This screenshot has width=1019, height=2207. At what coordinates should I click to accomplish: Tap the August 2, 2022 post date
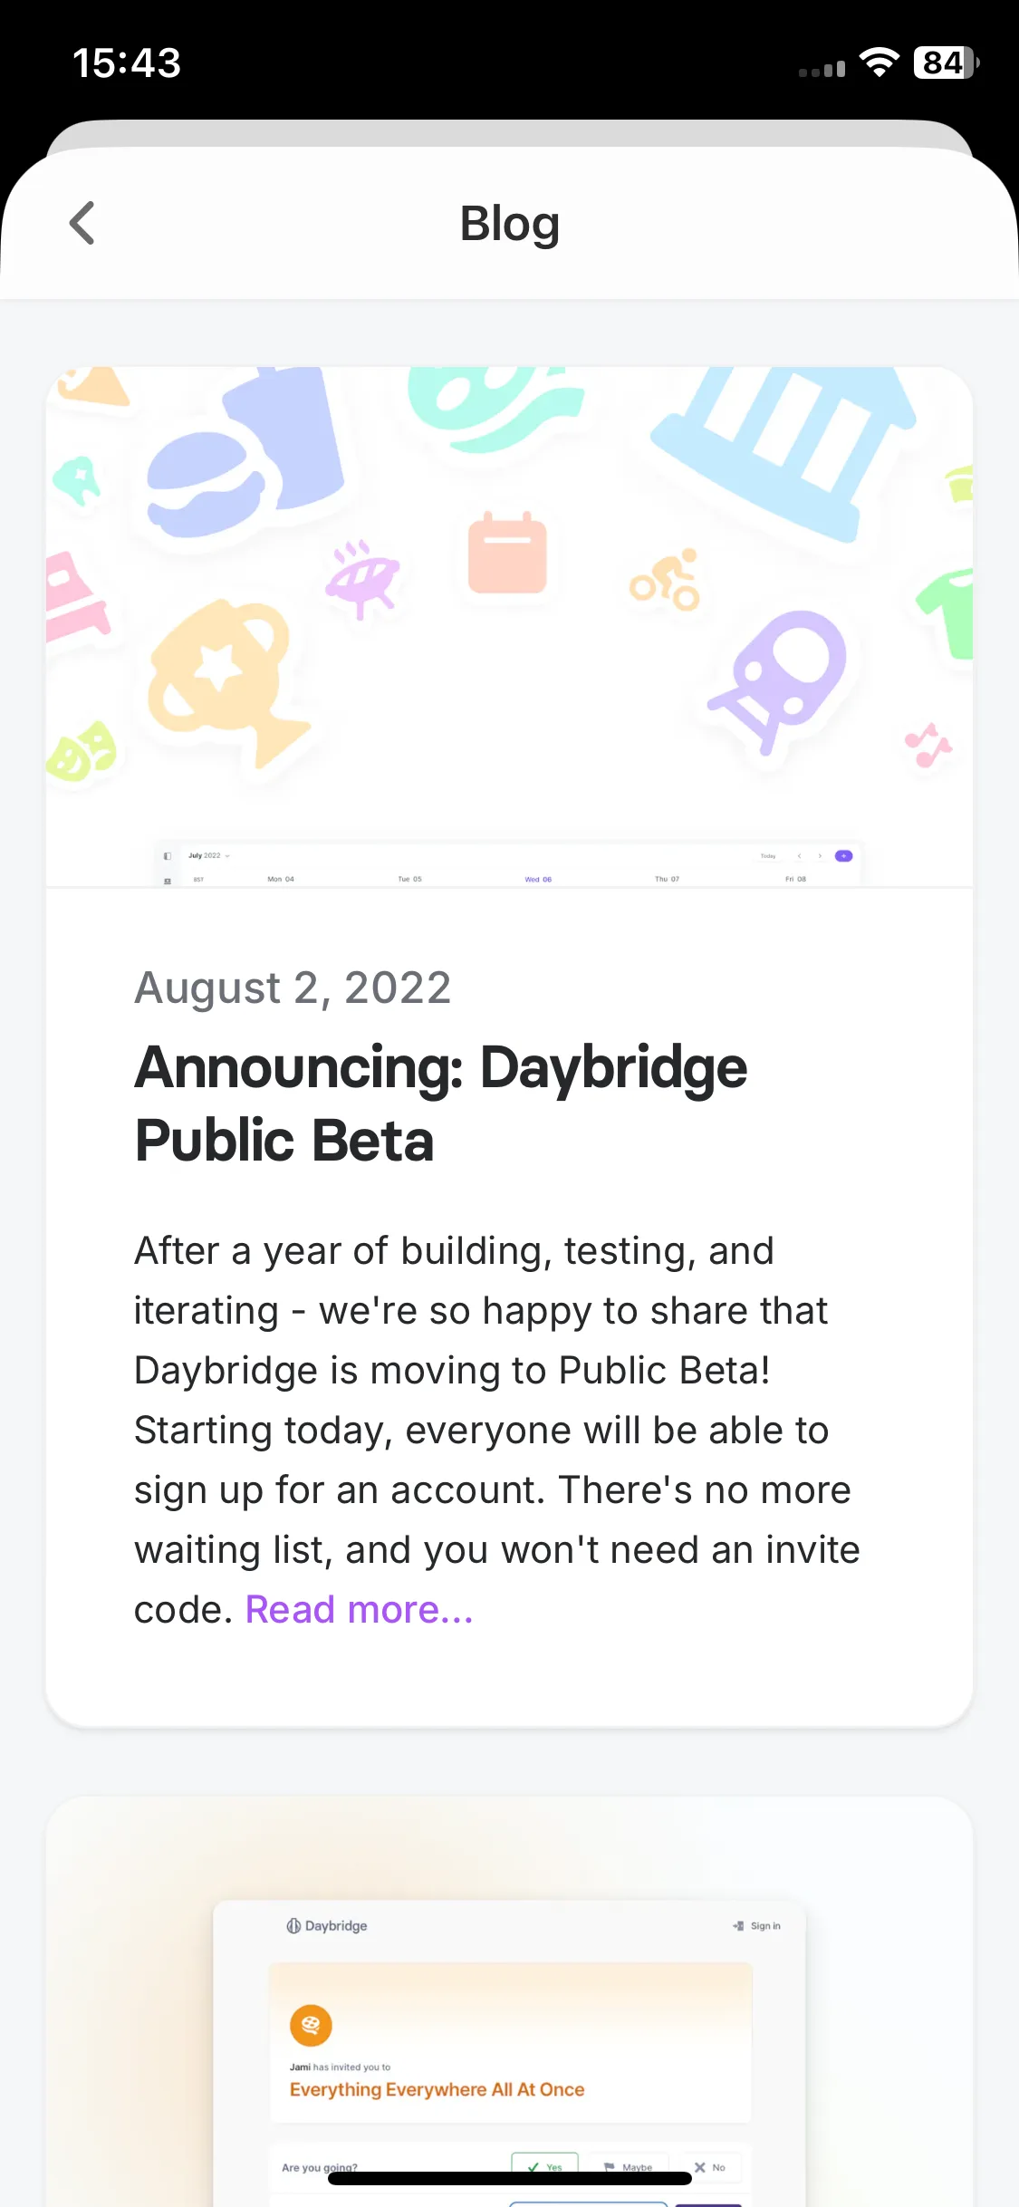(x=293, y=988)
